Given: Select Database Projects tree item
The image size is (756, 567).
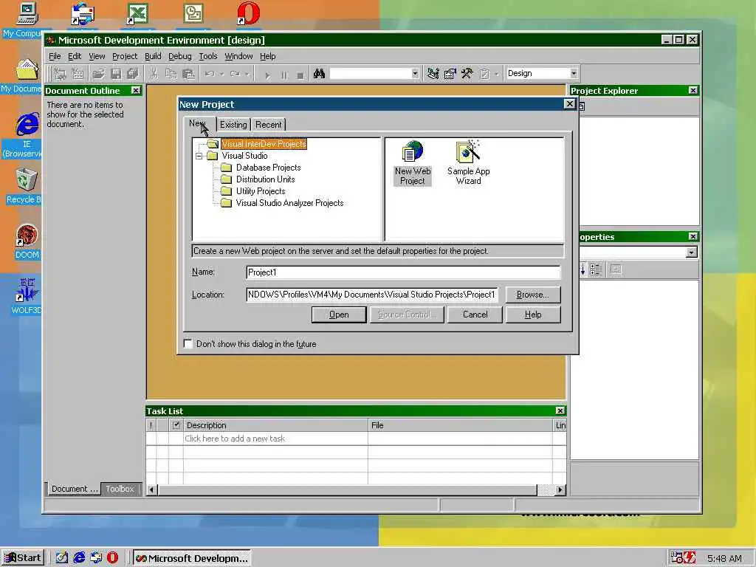Looking at the screenshot, I should tap(268, 168).
